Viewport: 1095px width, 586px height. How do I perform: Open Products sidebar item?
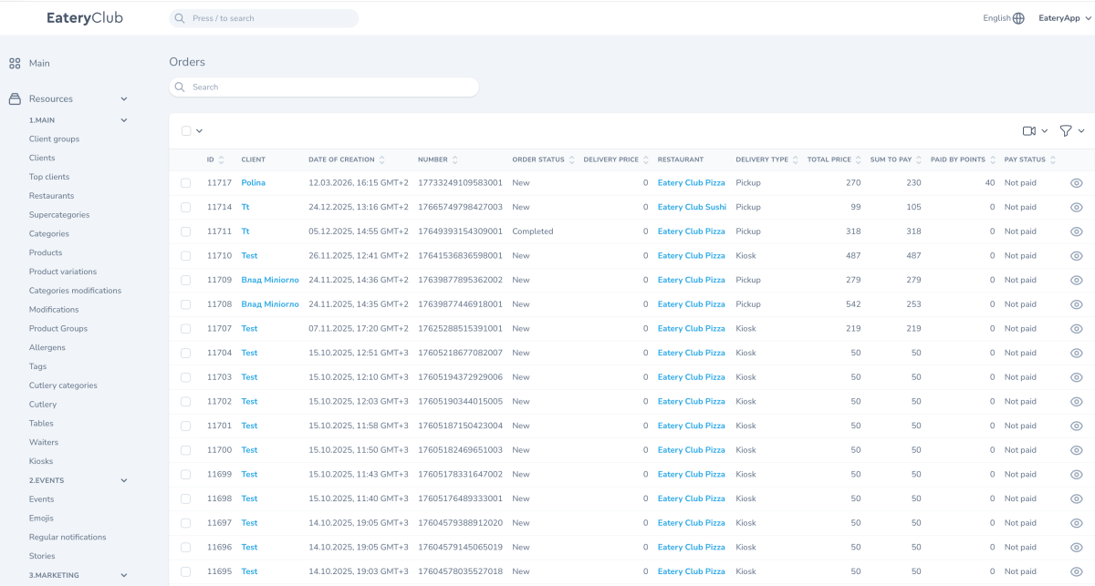(46, 252)
